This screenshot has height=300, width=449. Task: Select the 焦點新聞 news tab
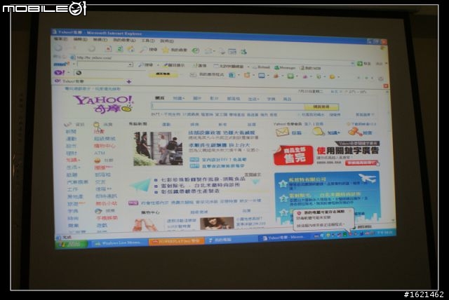click(x=138, y=124)
